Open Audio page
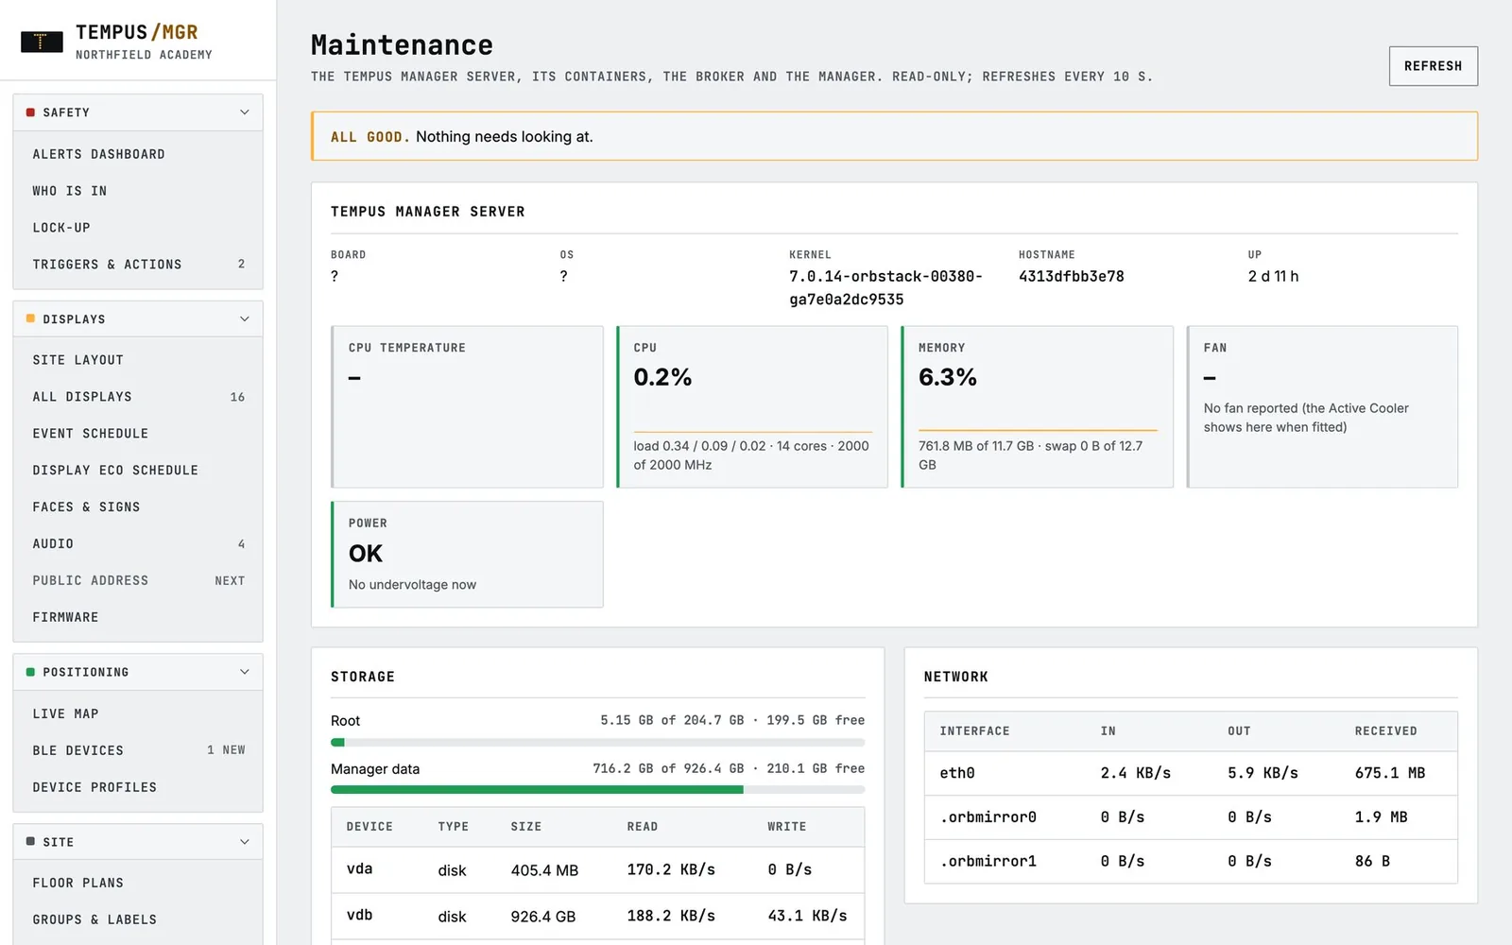The image size is (1512, 945). 138,544
